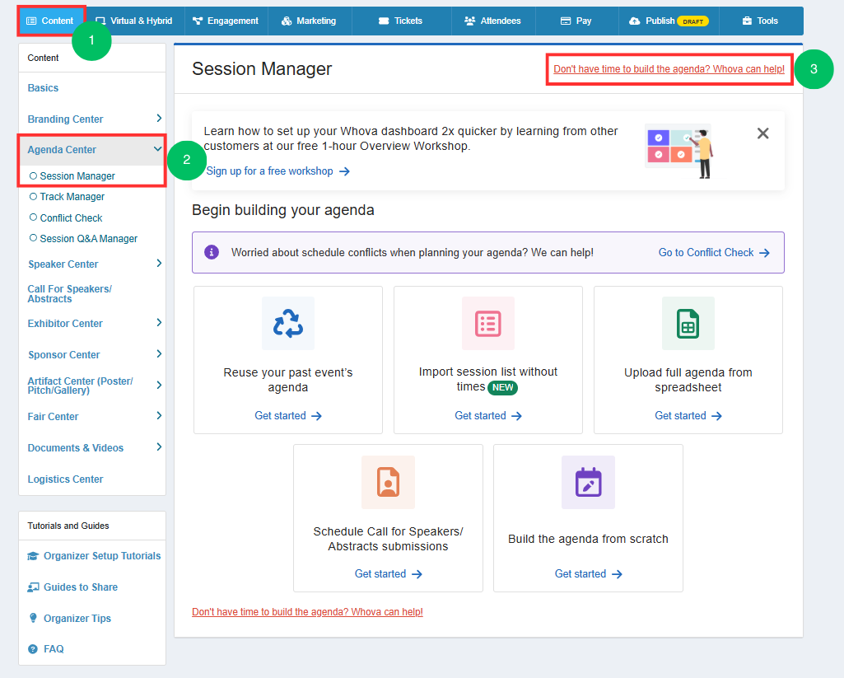The width and height of the screenshot is (844, 678).
Task: Click the Organizer Tips lightbulb icon
Action: point(33,618)
